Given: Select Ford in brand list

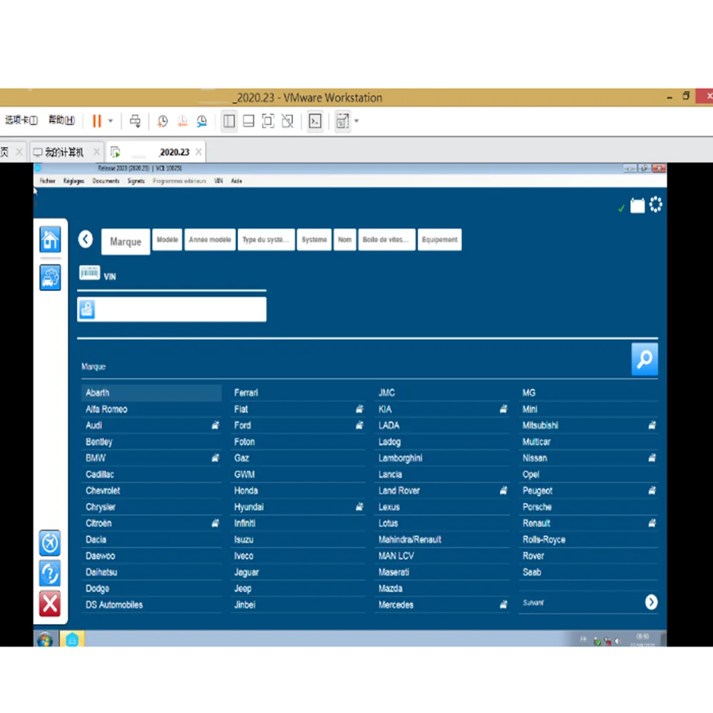Looking at the screenshot, I should tap(298, 426).
